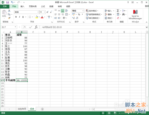Viewport: 149px width, 115px height.
Task: Toggle Bold formatting
Action: (x=16, y=17)
